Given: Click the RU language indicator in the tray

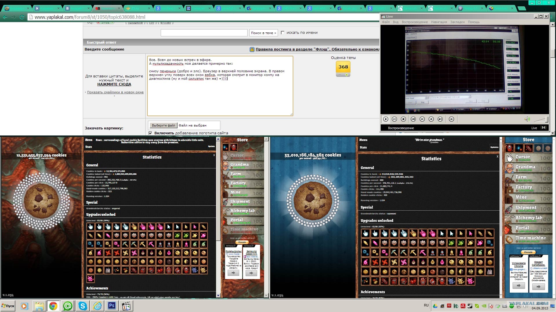Looking at the screenshot, I should tap(426, 305).
